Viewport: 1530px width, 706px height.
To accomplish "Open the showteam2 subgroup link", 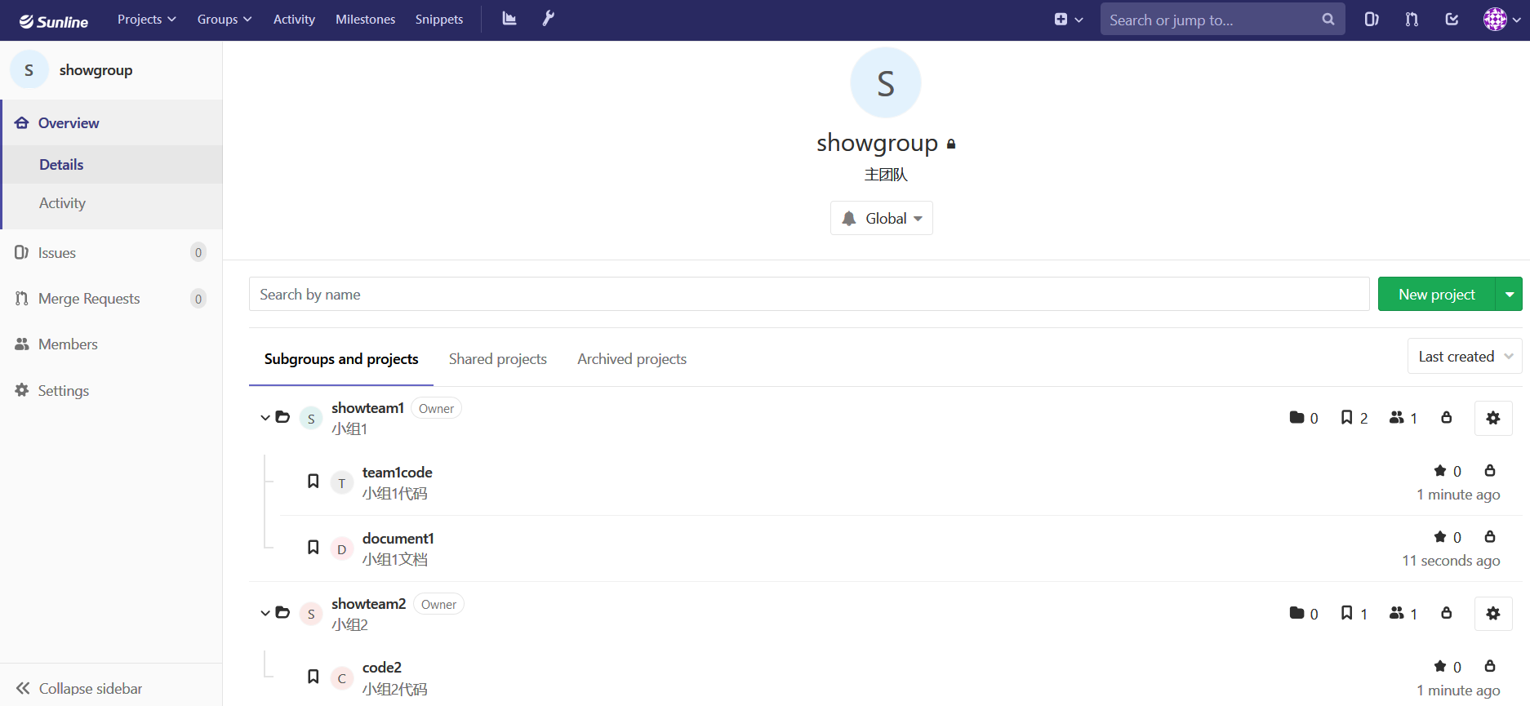I will click(368, 603).
